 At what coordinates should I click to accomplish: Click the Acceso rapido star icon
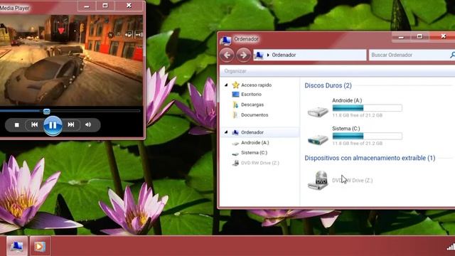coord(235,85)
